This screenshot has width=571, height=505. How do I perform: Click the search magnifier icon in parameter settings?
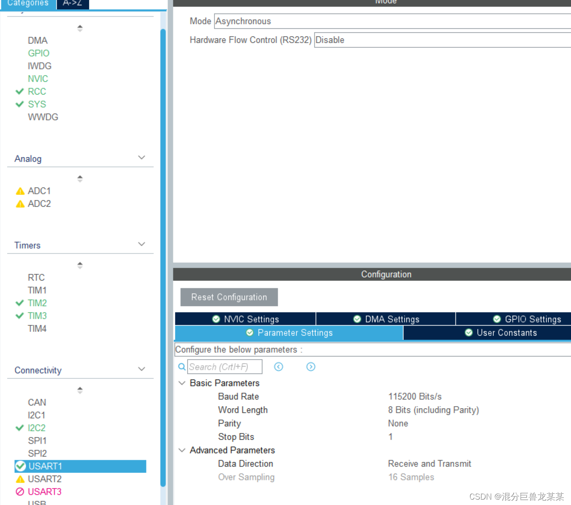[182, 367]
